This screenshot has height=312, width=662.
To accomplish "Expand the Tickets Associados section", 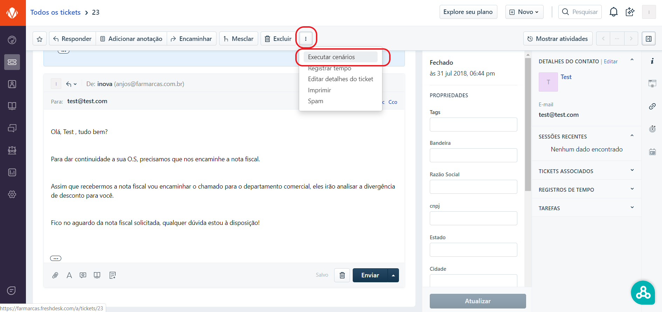I will click(x=586, y=171).
